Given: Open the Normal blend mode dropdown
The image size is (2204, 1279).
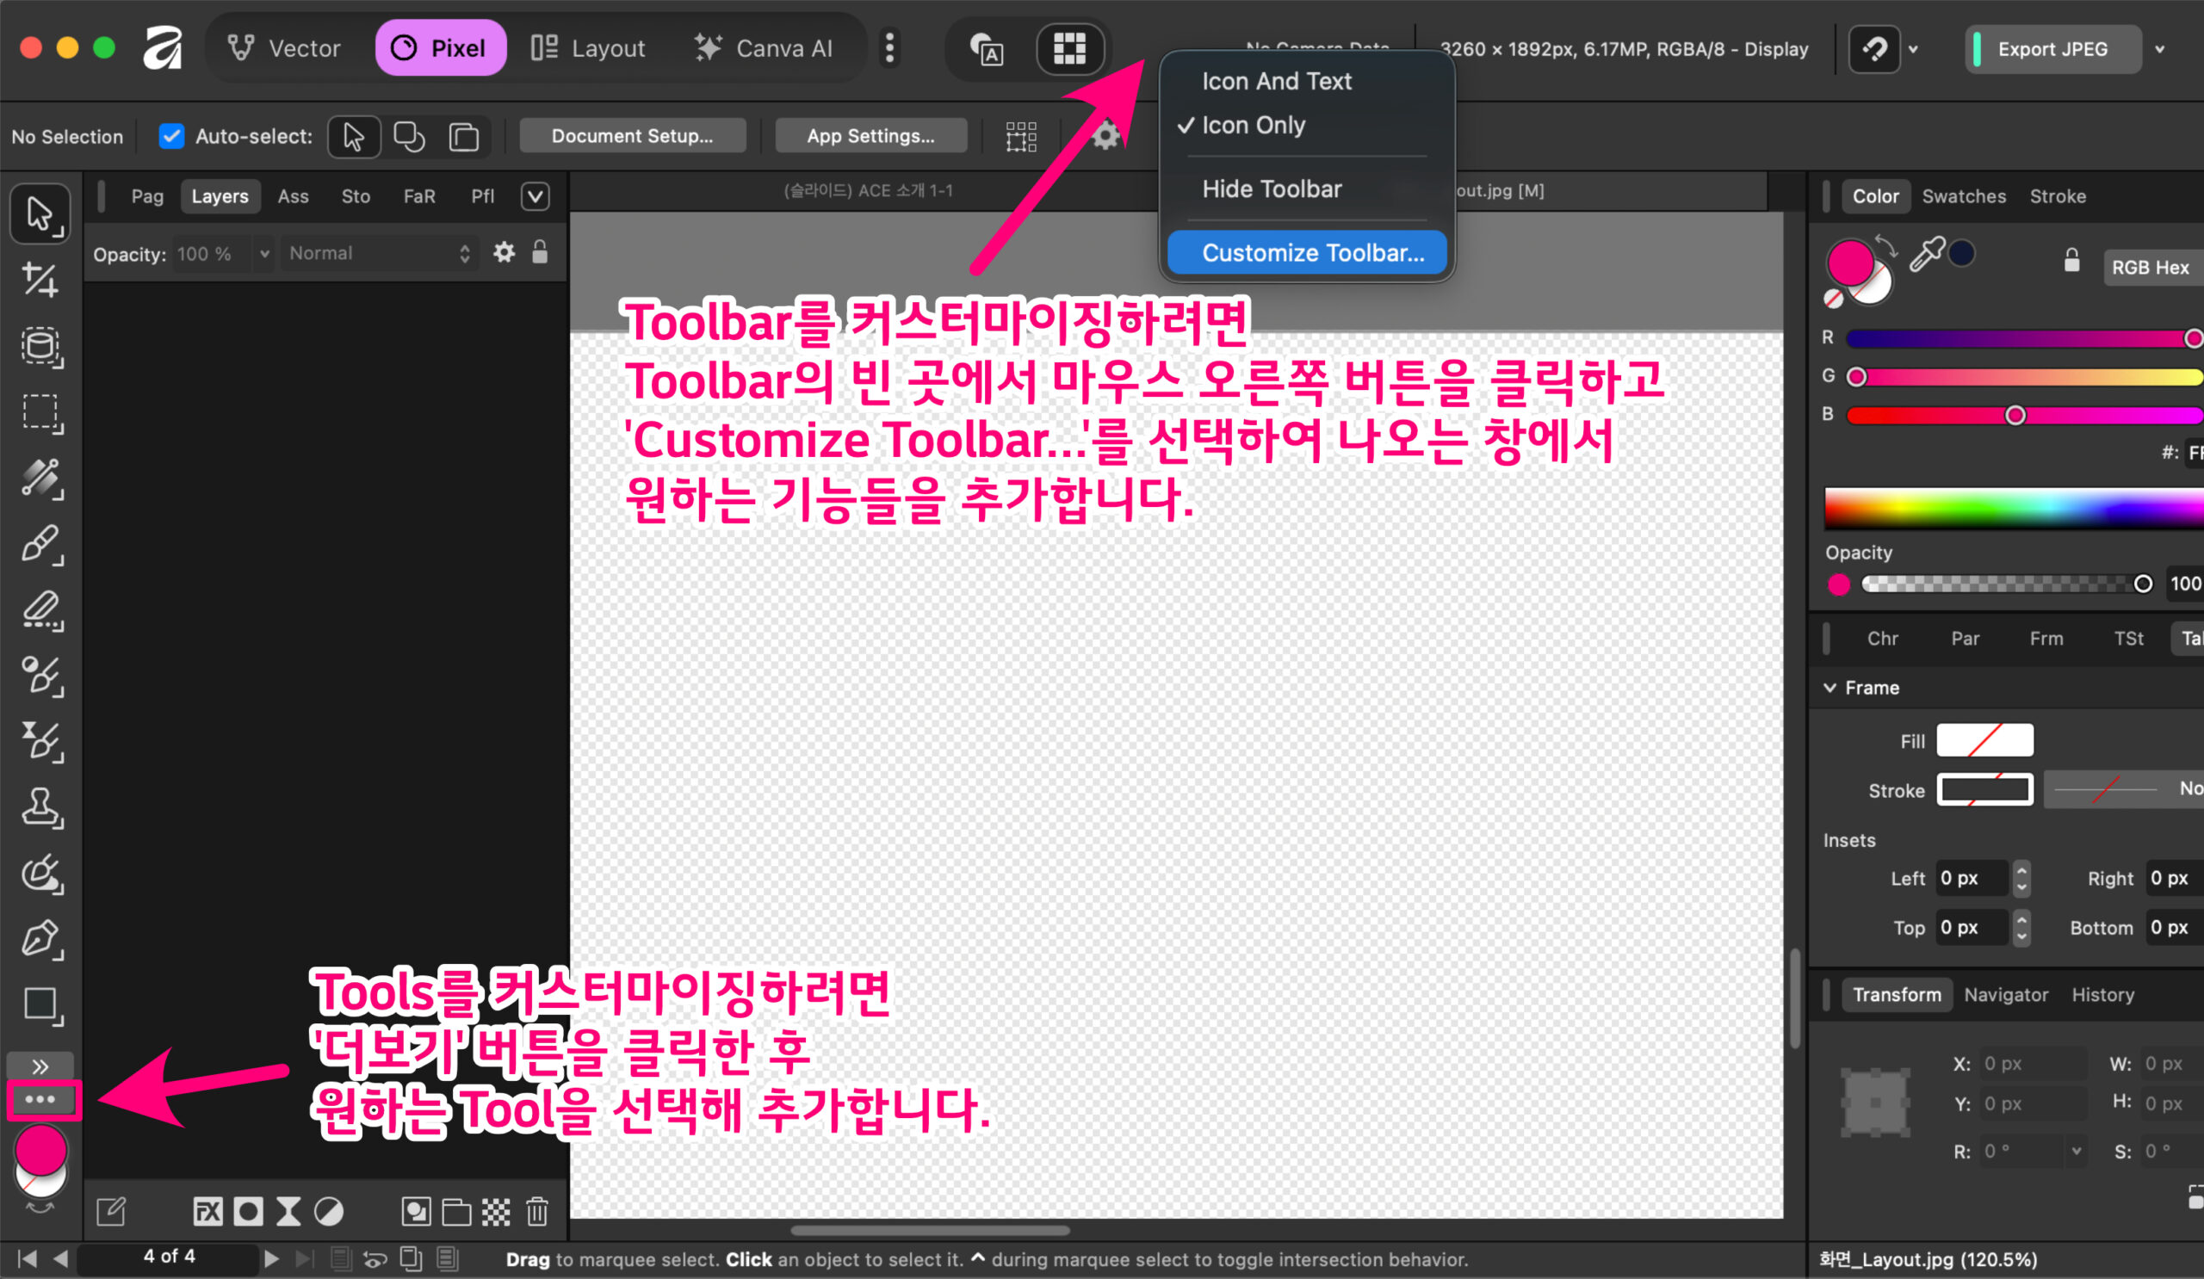Looking at the screenshot, I should (x=379, y=254).
